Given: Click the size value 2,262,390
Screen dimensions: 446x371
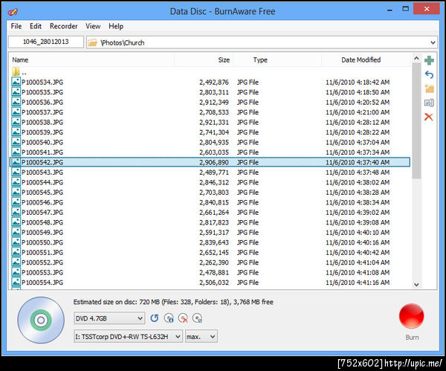Looking at the screenshot, I should [214, 262].
